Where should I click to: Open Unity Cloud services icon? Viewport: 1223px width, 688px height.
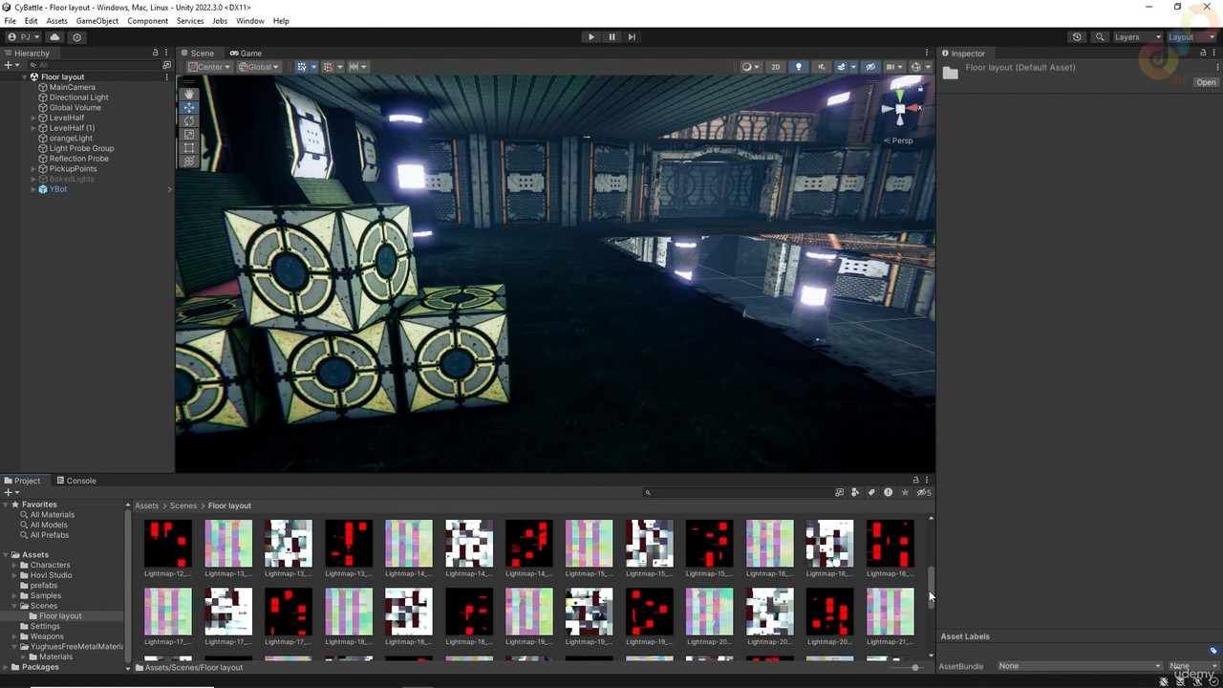pyautogui.click(x=54, y=37)
